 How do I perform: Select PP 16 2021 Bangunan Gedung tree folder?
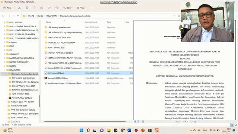click(x=23, y=110)
